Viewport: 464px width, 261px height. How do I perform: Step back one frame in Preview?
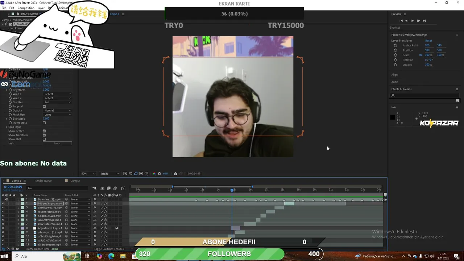click(407, 21)
